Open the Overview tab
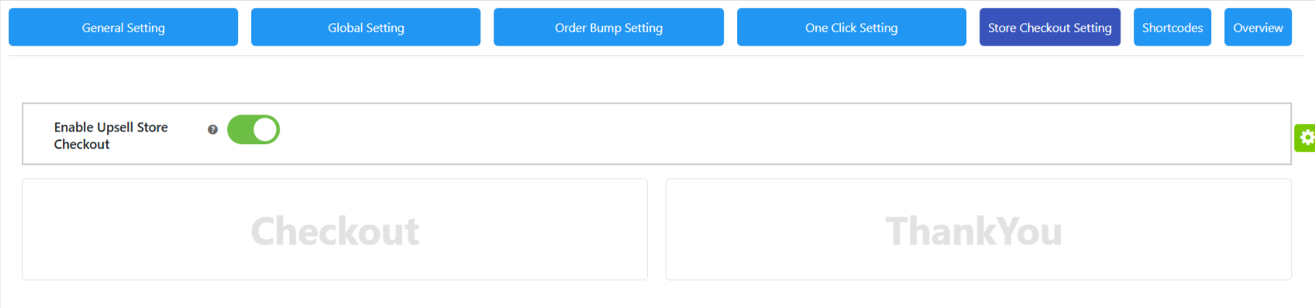The height and width of the screenshot is (308, 1315). 1258,27
